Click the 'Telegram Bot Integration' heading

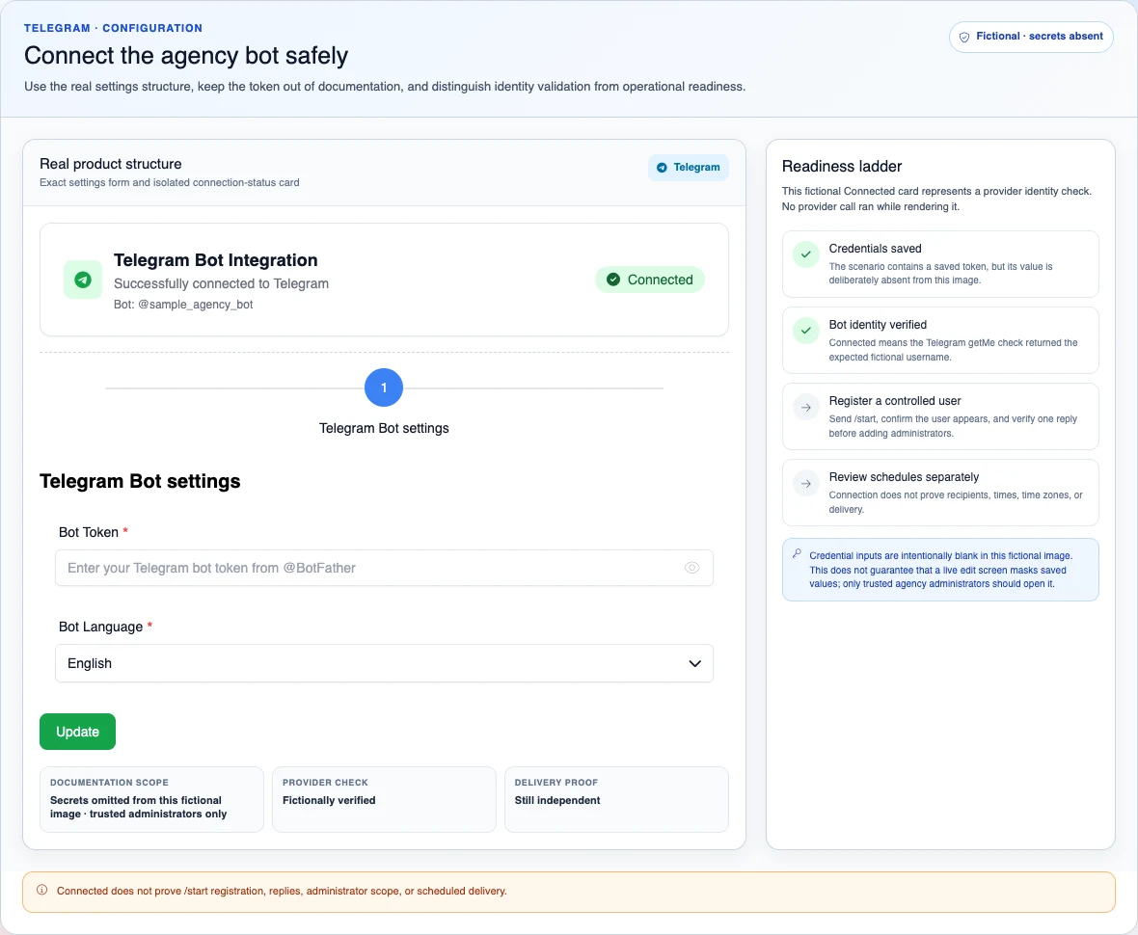tap(216, 259)
